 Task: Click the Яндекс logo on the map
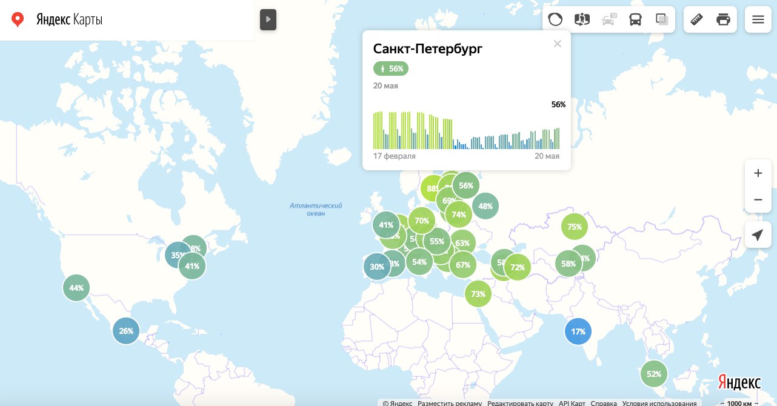point(739,382)
